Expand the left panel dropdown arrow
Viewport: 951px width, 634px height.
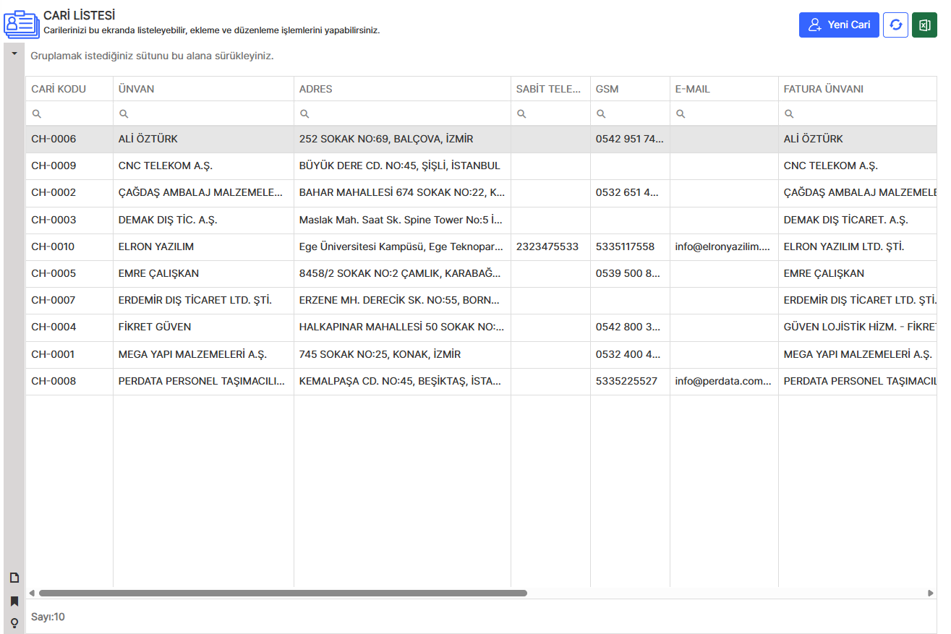click(x=14, y=53)
